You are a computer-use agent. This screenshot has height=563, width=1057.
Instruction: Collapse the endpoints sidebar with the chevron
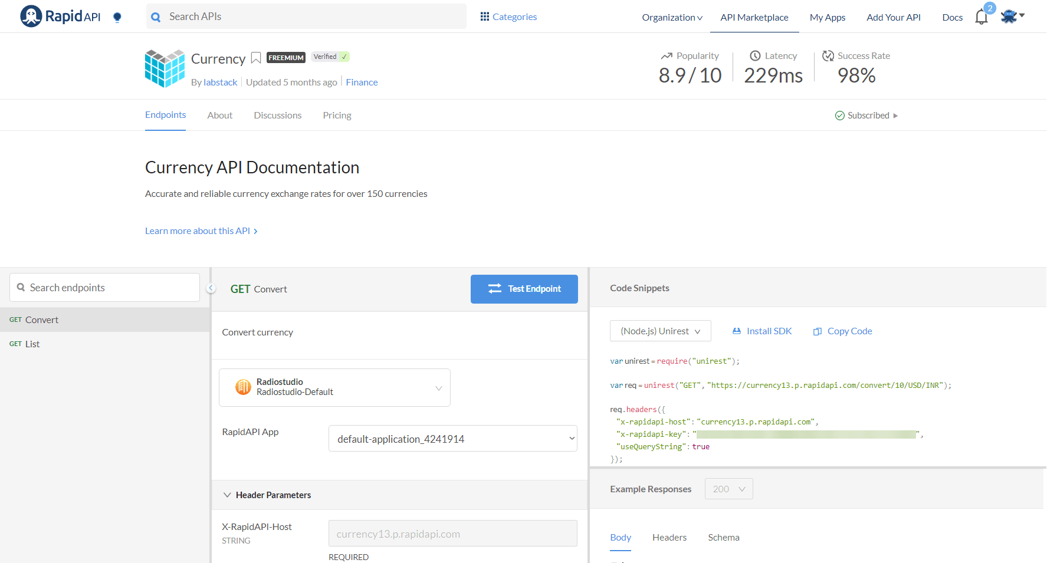[211, 288]
